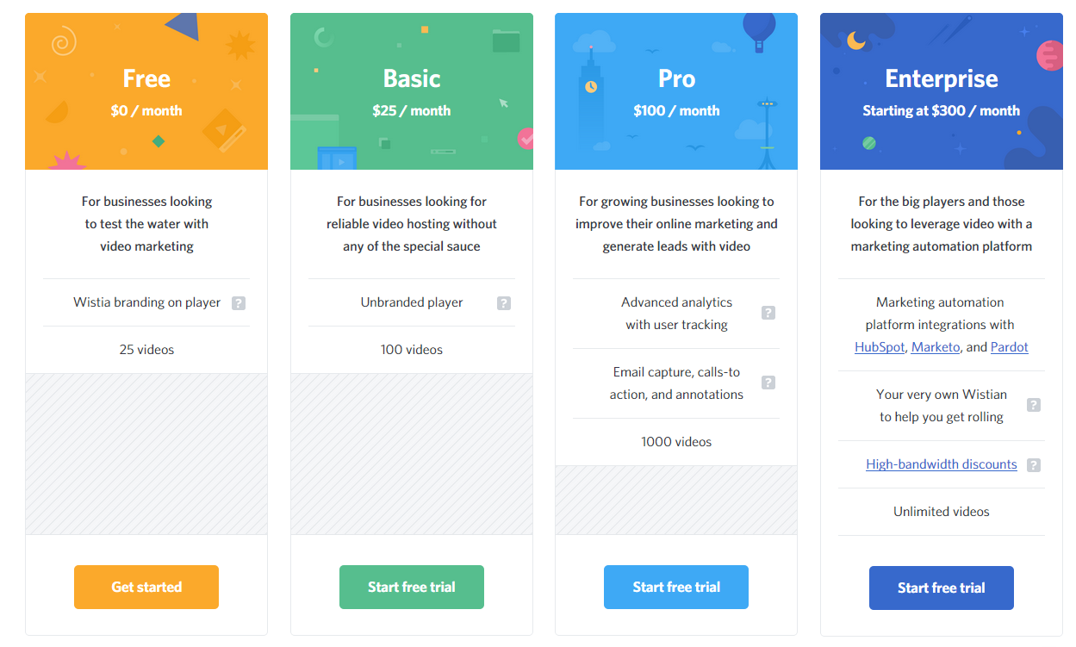Click help icon beside Email capture feature
Screen dimensions: 1076x647
[x=768, y=383]
